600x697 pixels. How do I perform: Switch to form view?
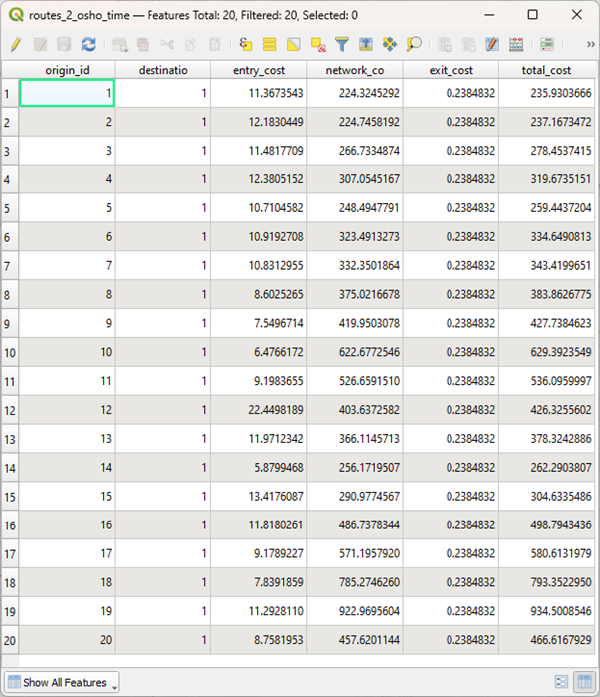pos(561,682)
